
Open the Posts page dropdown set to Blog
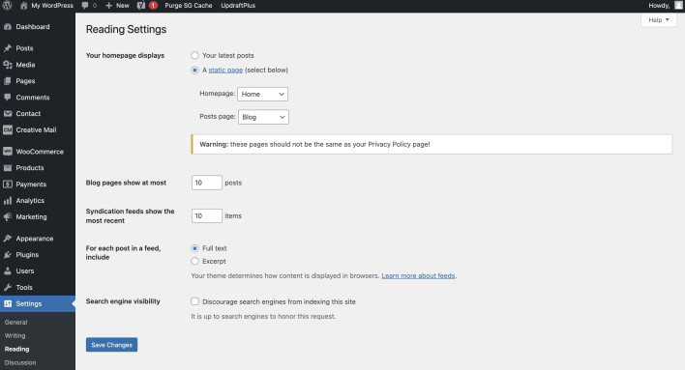[x=263, y=117]
